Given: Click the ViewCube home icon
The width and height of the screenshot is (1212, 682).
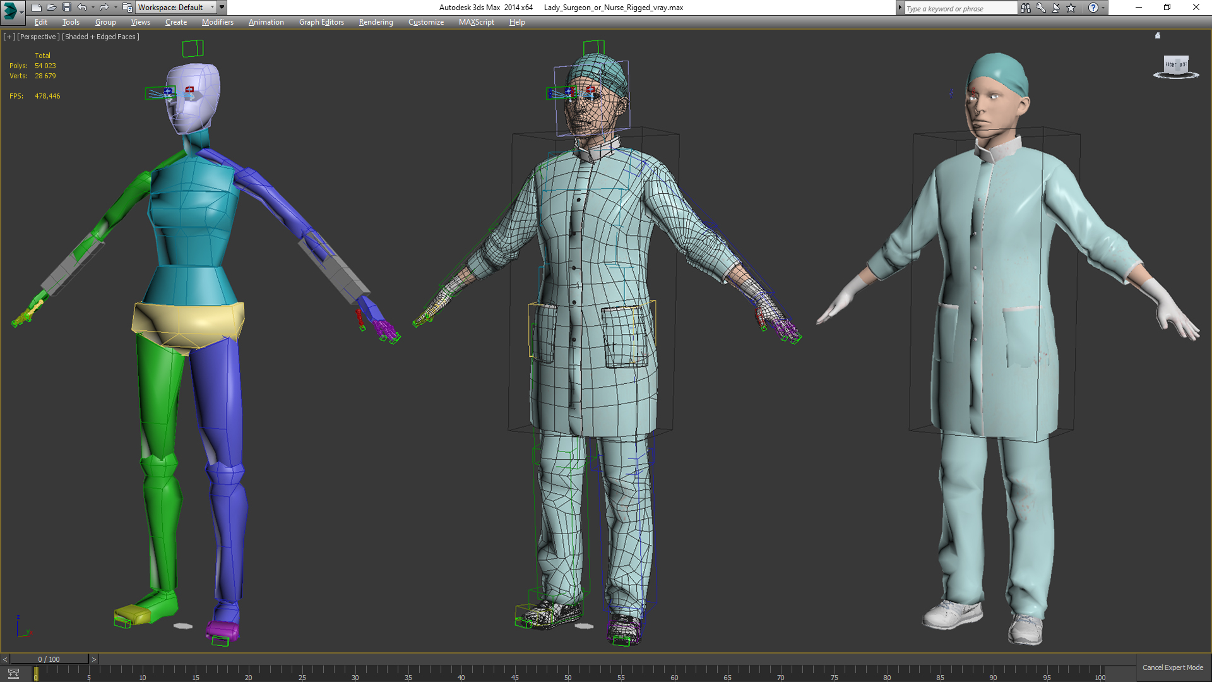Looking at the screenshot, I should 1158,36.
